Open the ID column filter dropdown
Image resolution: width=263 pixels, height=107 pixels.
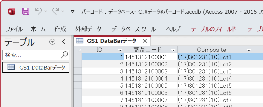point(120,50)
